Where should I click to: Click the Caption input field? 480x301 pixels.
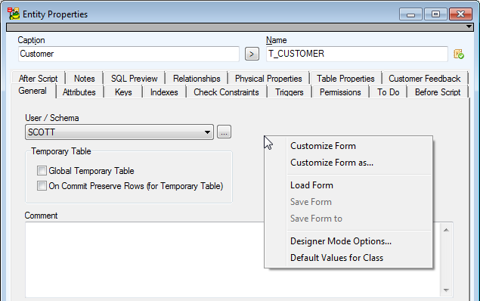(x=129, y=54)
